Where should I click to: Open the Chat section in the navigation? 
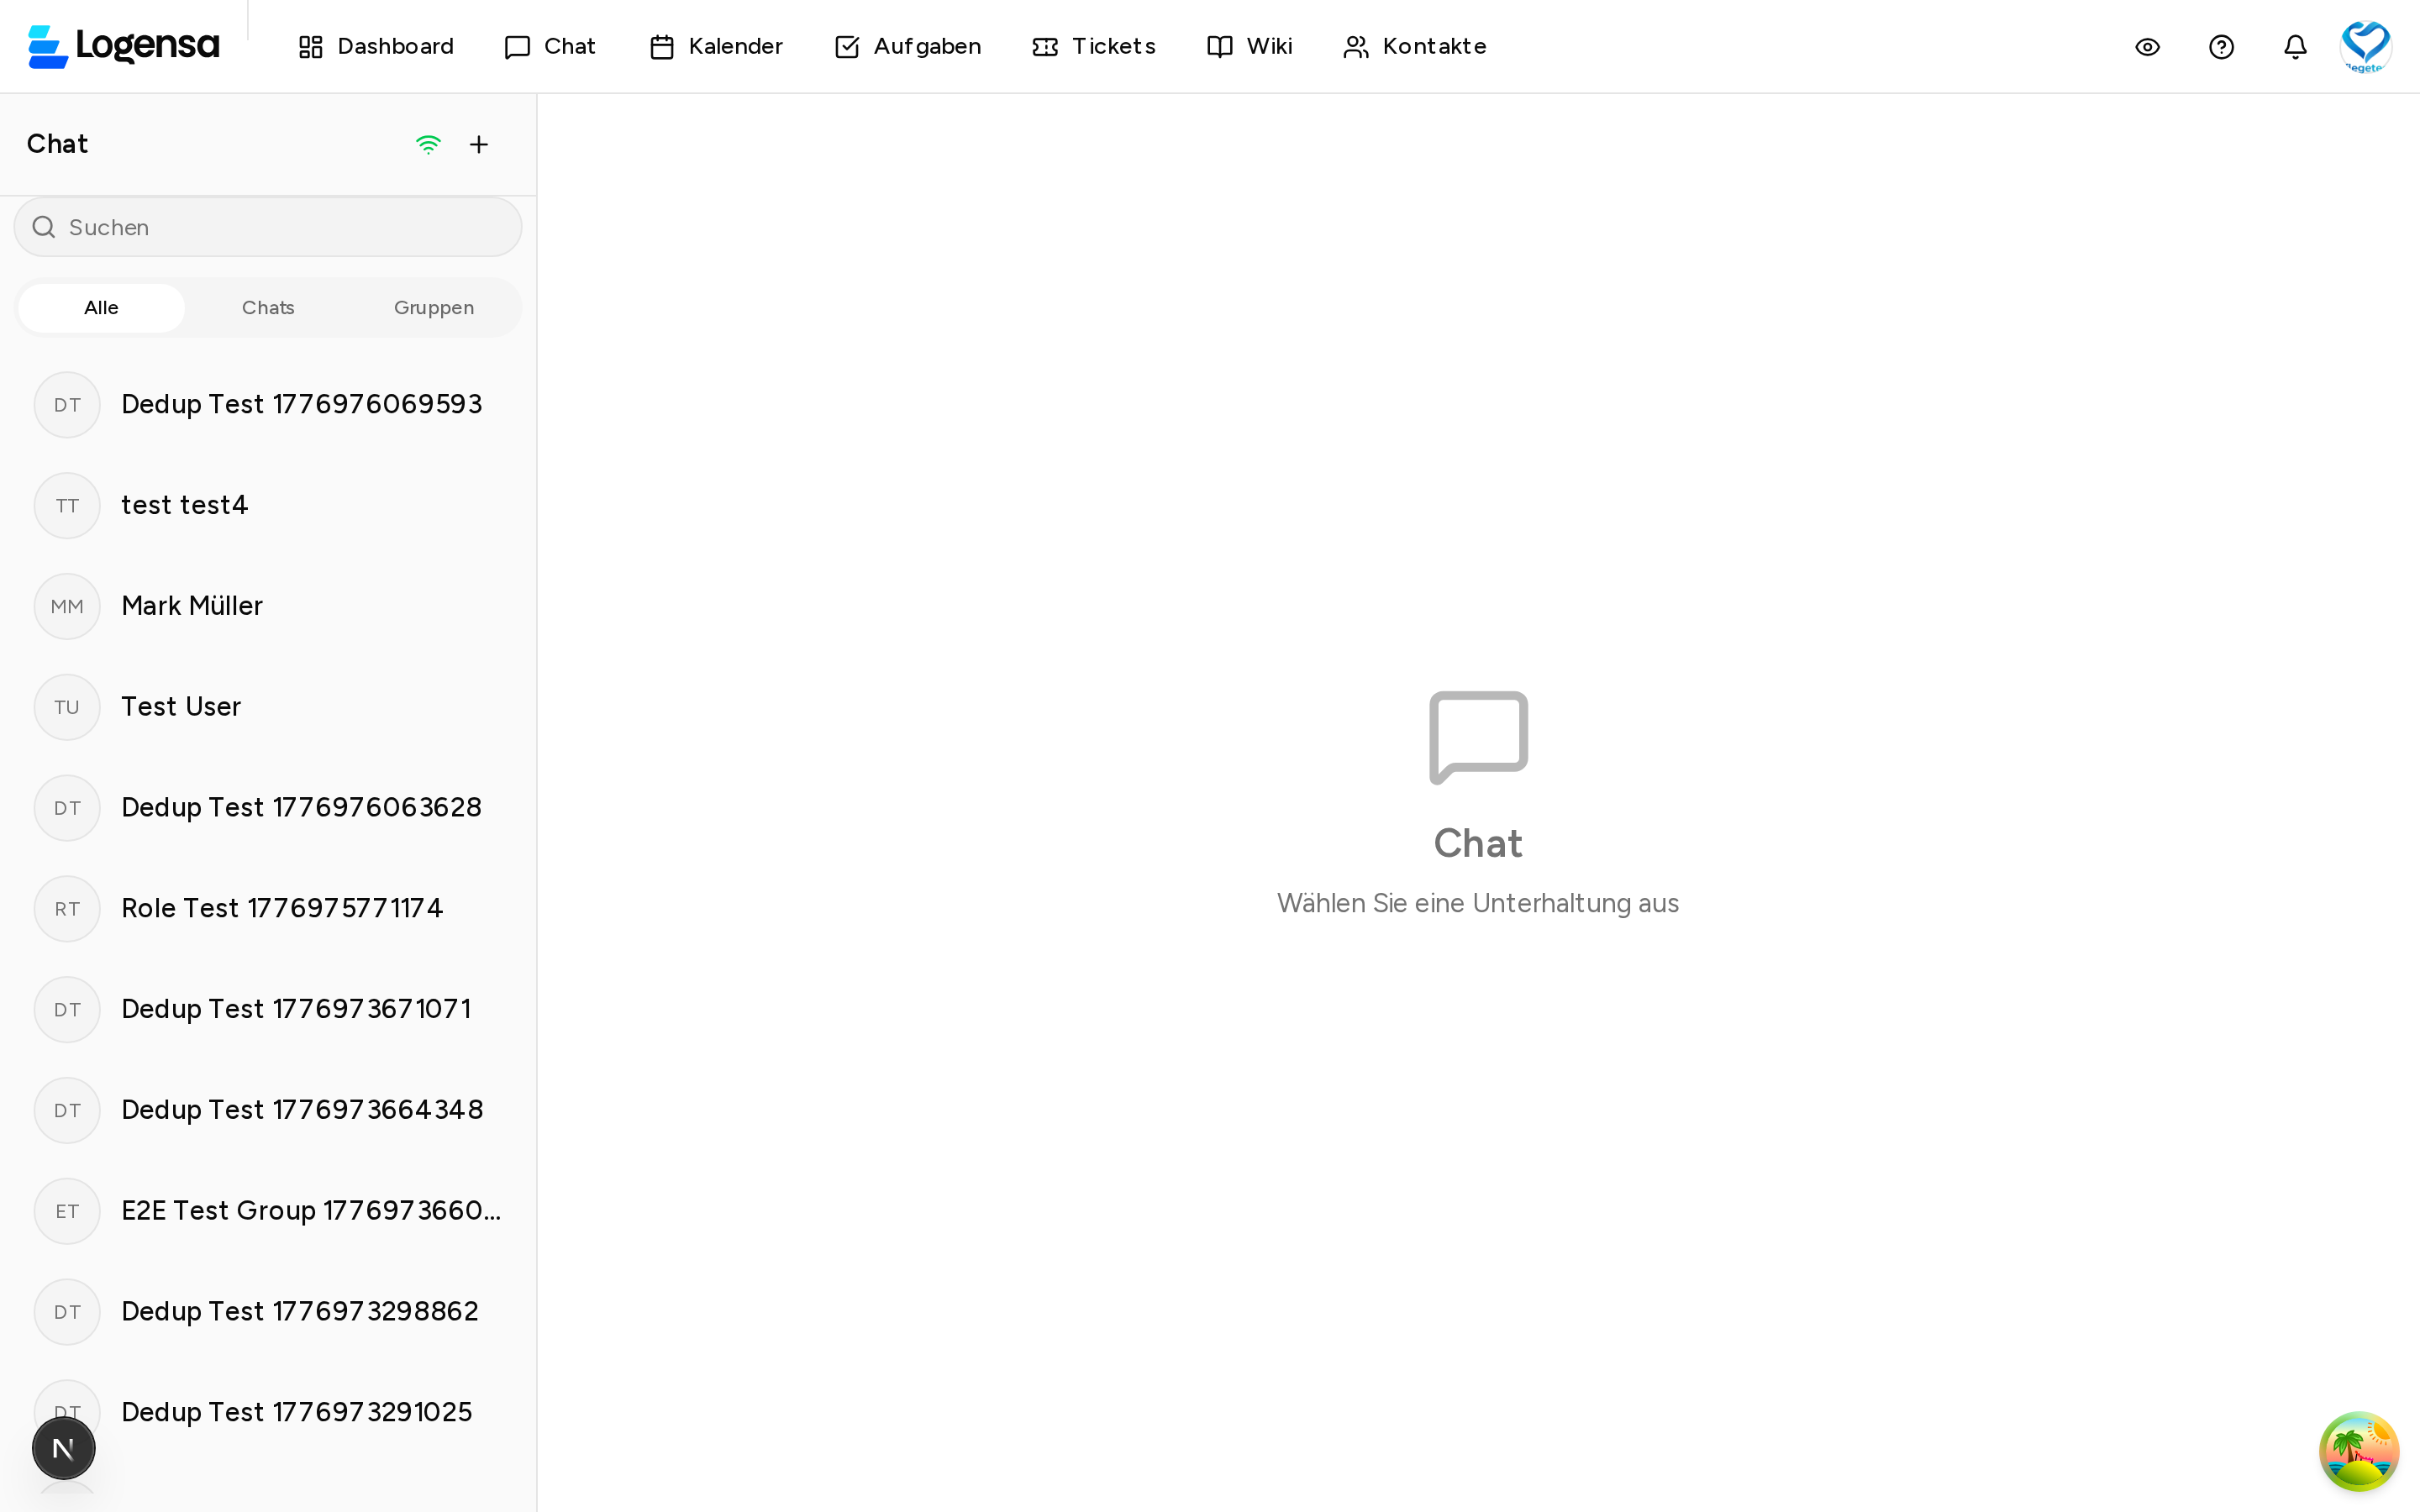click(x=549, y=46)
